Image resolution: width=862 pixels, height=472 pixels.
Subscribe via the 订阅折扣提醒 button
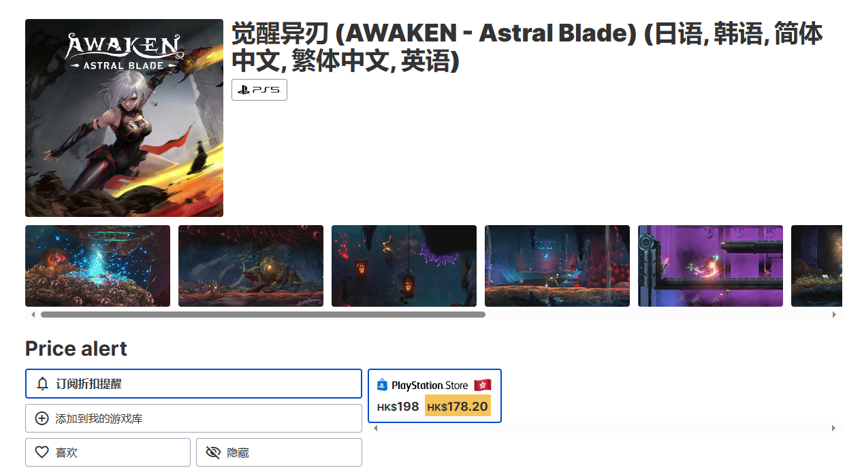point(193,384)
